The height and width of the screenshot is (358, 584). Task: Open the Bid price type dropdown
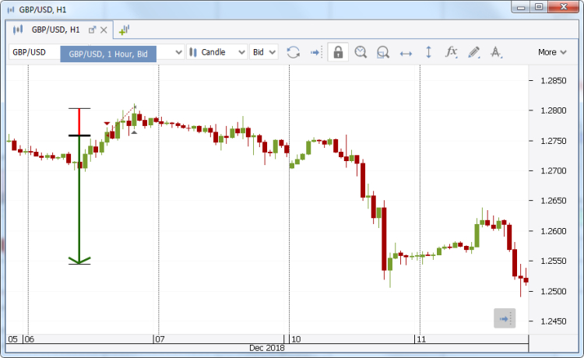tap(264, 52)
